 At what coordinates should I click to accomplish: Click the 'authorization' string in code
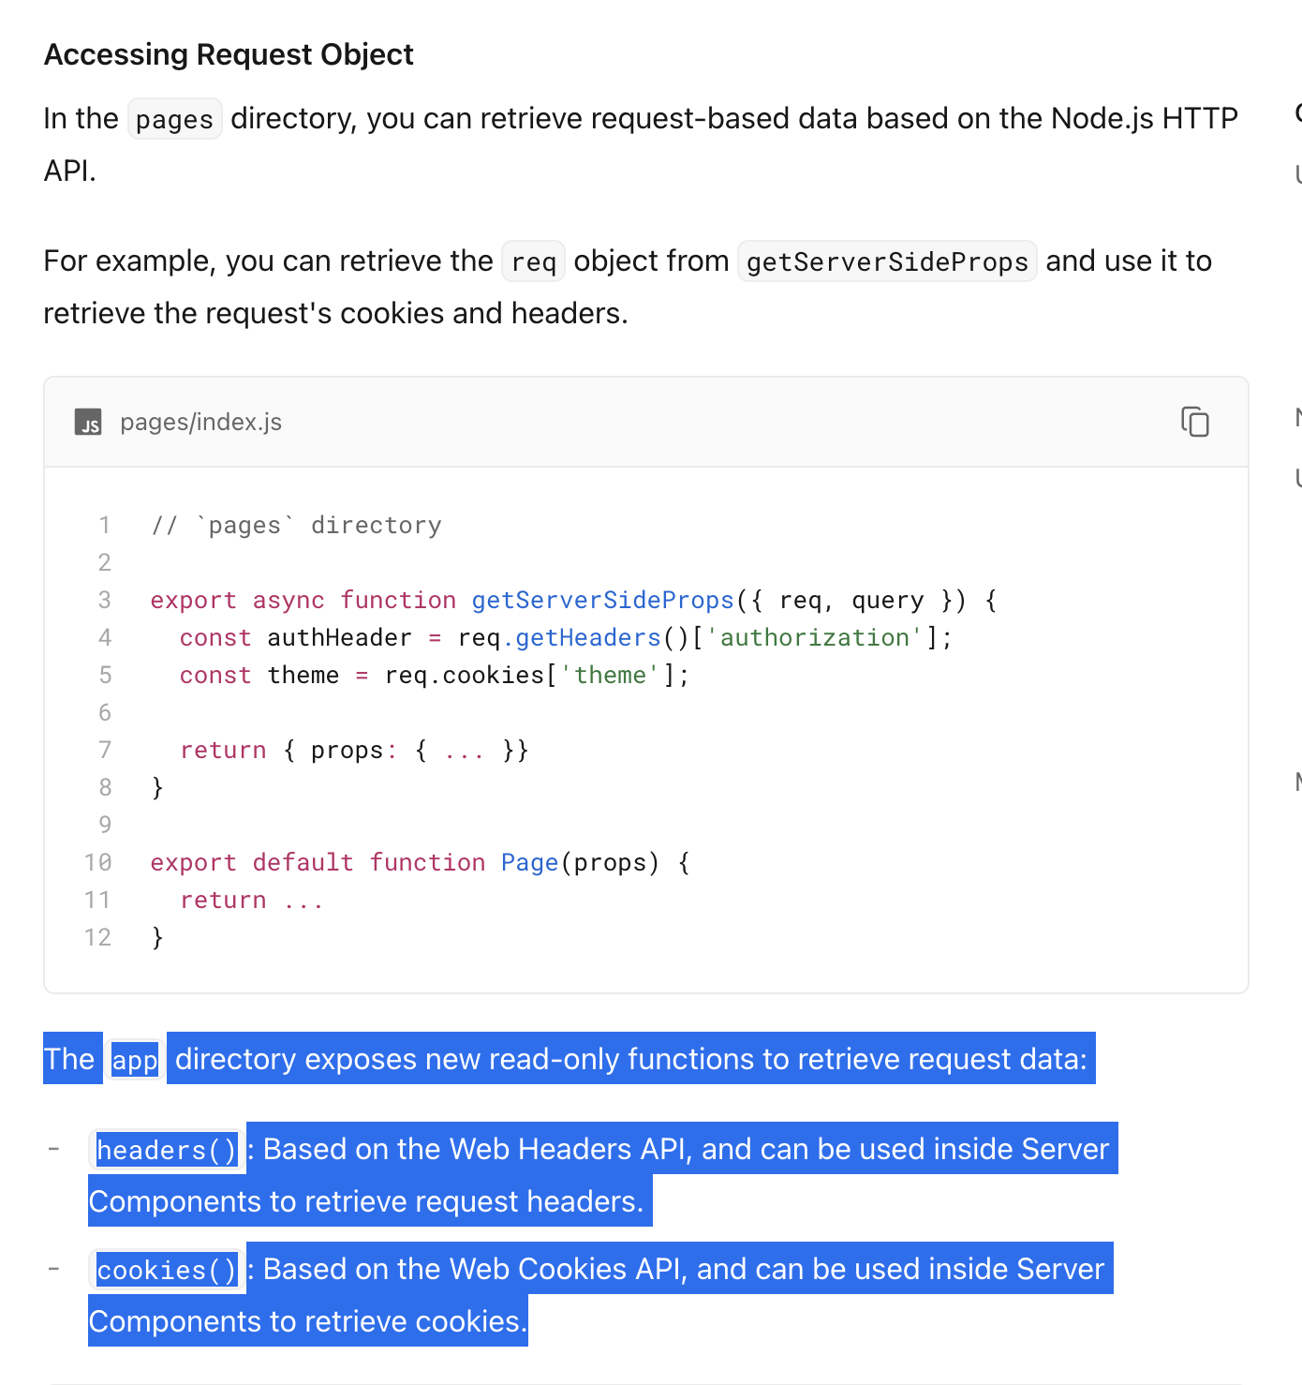click(x=815, y=637)
